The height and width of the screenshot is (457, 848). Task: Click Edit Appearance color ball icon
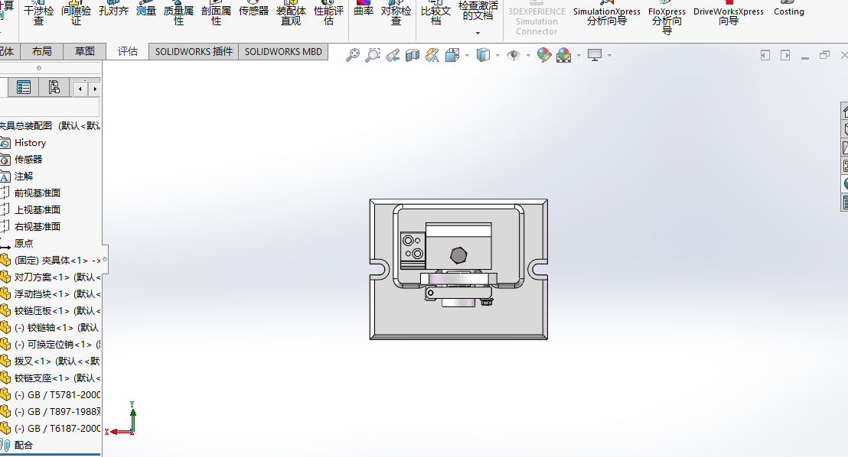544,55
